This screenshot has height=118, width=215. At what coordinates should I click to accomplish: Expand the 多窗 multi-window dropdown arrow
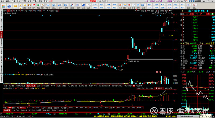(80, 5)
